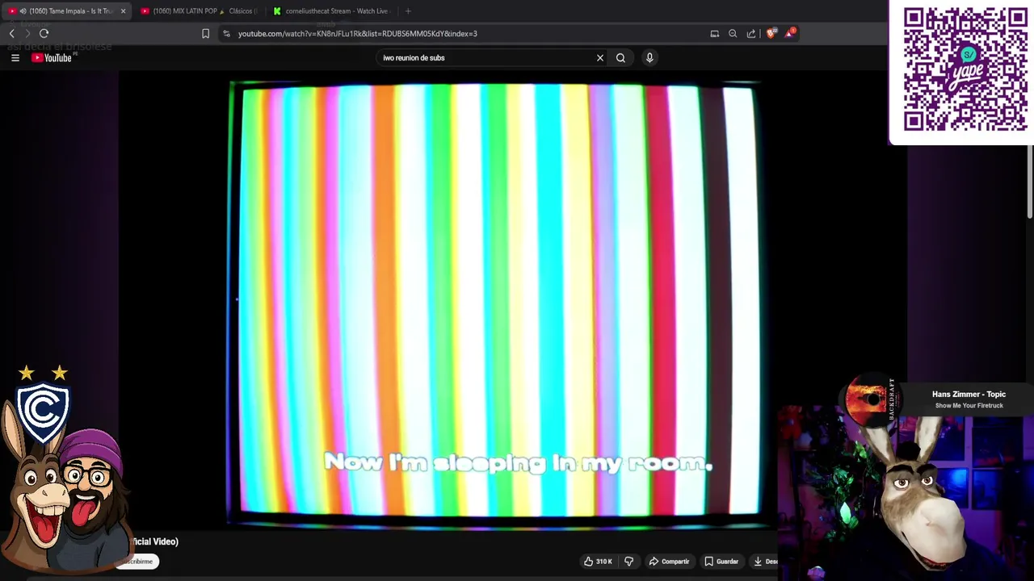Open the zoom magnifier icon in address bar
The width and height of the screenshot is (1034, 581).
pyautogui.click(x=733, y=34)
